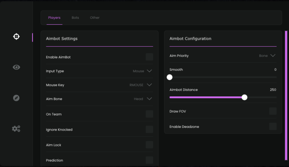This screenshot has height=167, width=289.
Task: Open the Mouse Key dropdown showing RMOUSE
Action: (149, 85)
